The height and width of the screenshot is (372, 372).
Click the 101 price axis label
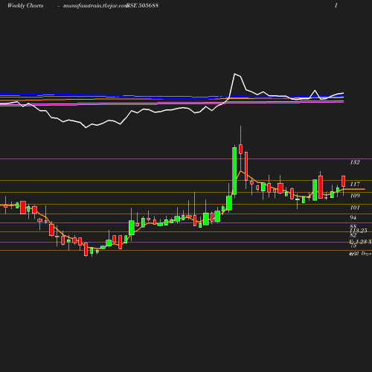pyautogui.click(x=355, y=208)
